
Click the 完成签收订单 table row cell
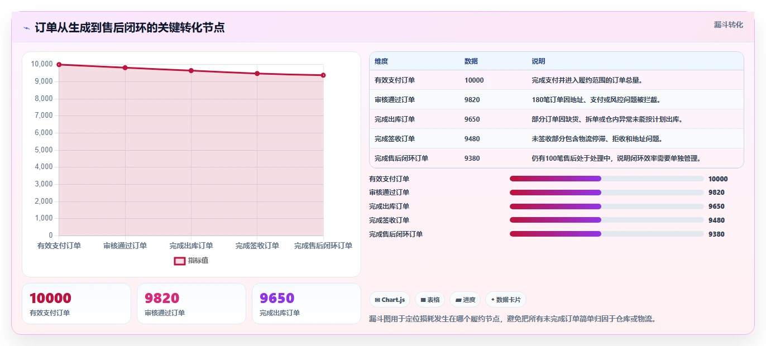point(414,139)
